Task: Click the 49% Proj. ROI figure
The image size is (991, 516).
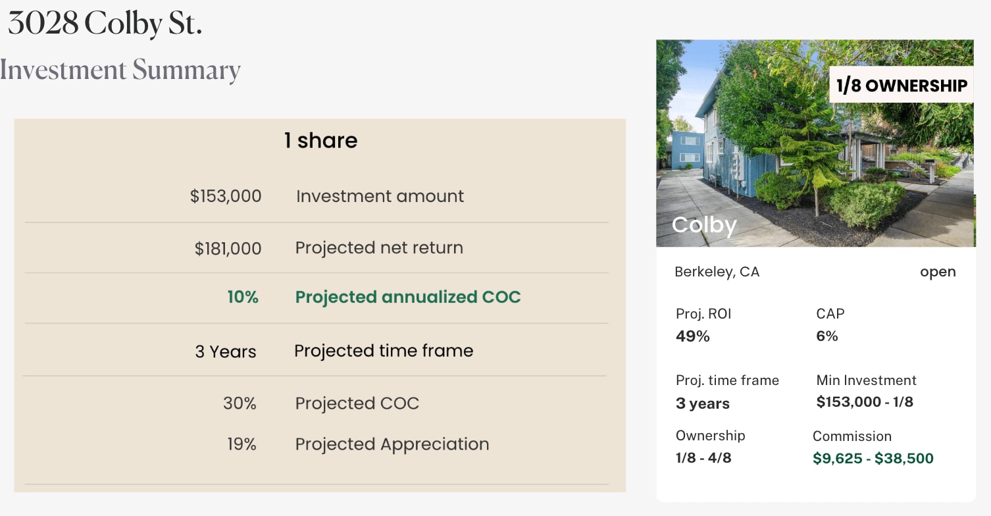Action: click(x=693, y=336)
